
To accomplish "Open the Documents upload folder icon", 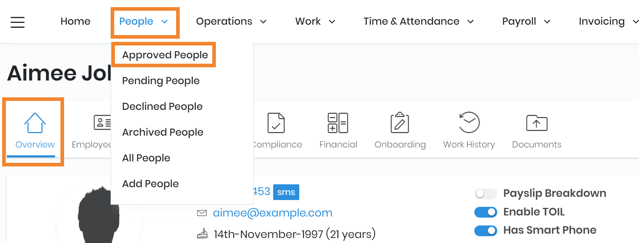I will (537, 123).
